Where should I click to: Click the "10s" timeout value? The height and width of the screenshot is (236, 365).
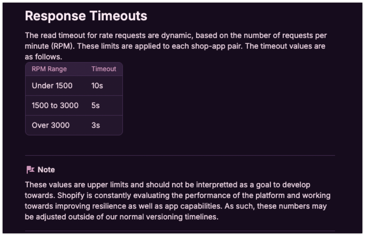point(97,86)
